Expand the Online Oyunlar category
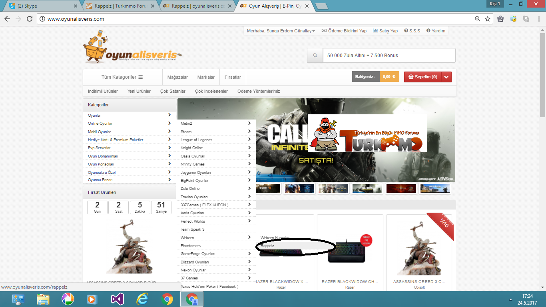This screenshot has width=546, height=307. (130, 123)
